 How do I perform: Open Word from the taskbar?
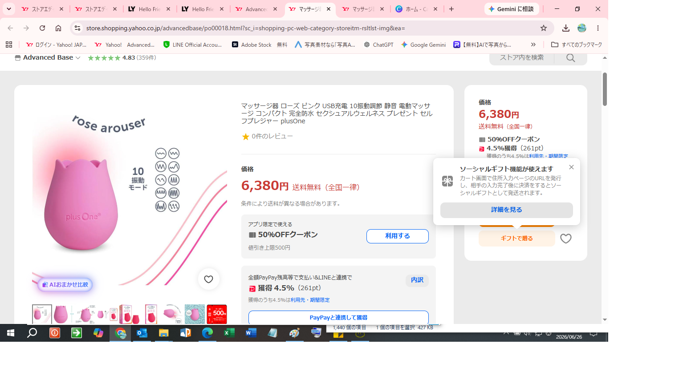coord(251,333)
